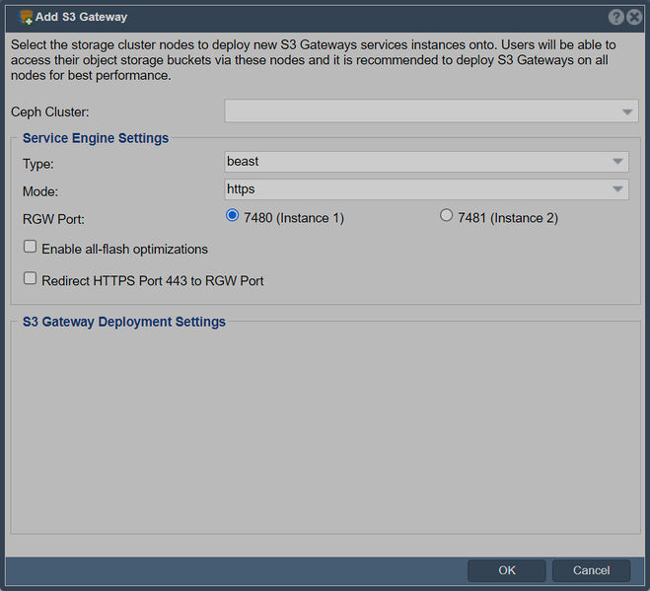Click the S3 Gateway Deployment Settings heading
Viewport: 650px width, 591px height.
coord(124,322)
